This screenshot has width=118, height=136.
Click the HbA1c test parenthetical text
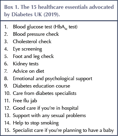65,27
